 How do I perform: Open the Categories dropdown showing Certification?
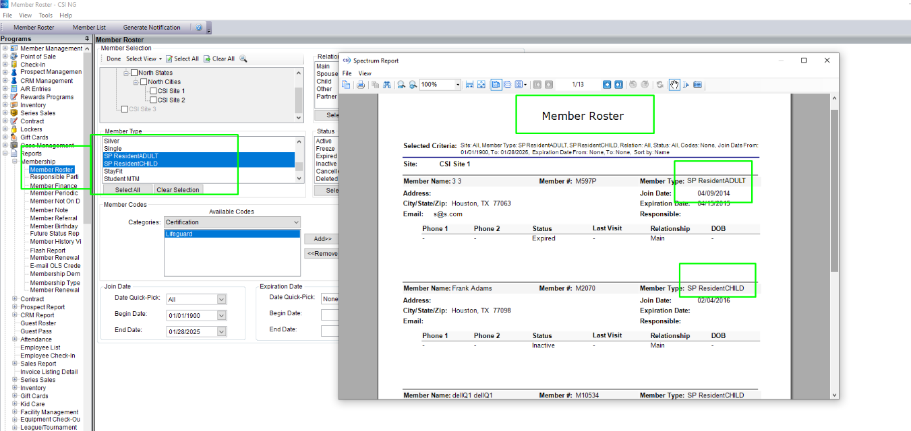tap(295, 222)
